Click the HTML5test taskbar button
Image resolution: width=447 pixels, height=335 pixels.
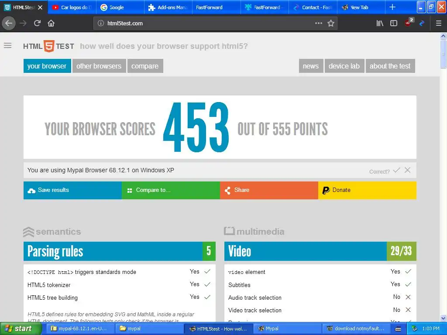[218, 328]
